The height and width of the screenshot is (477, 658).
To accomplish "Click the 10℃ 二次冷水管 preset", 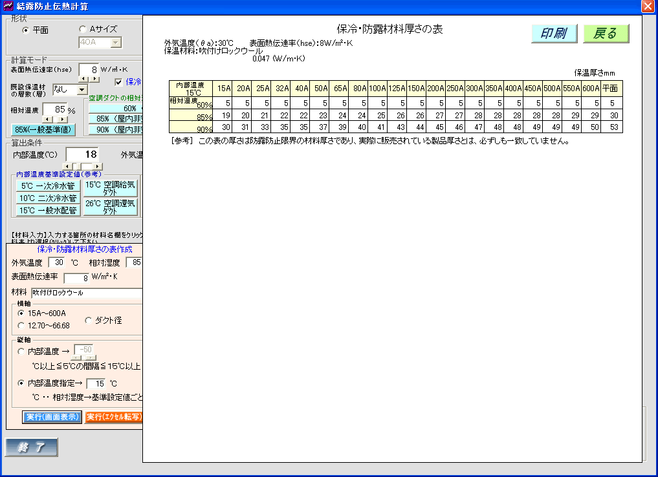I will (49, 198).
